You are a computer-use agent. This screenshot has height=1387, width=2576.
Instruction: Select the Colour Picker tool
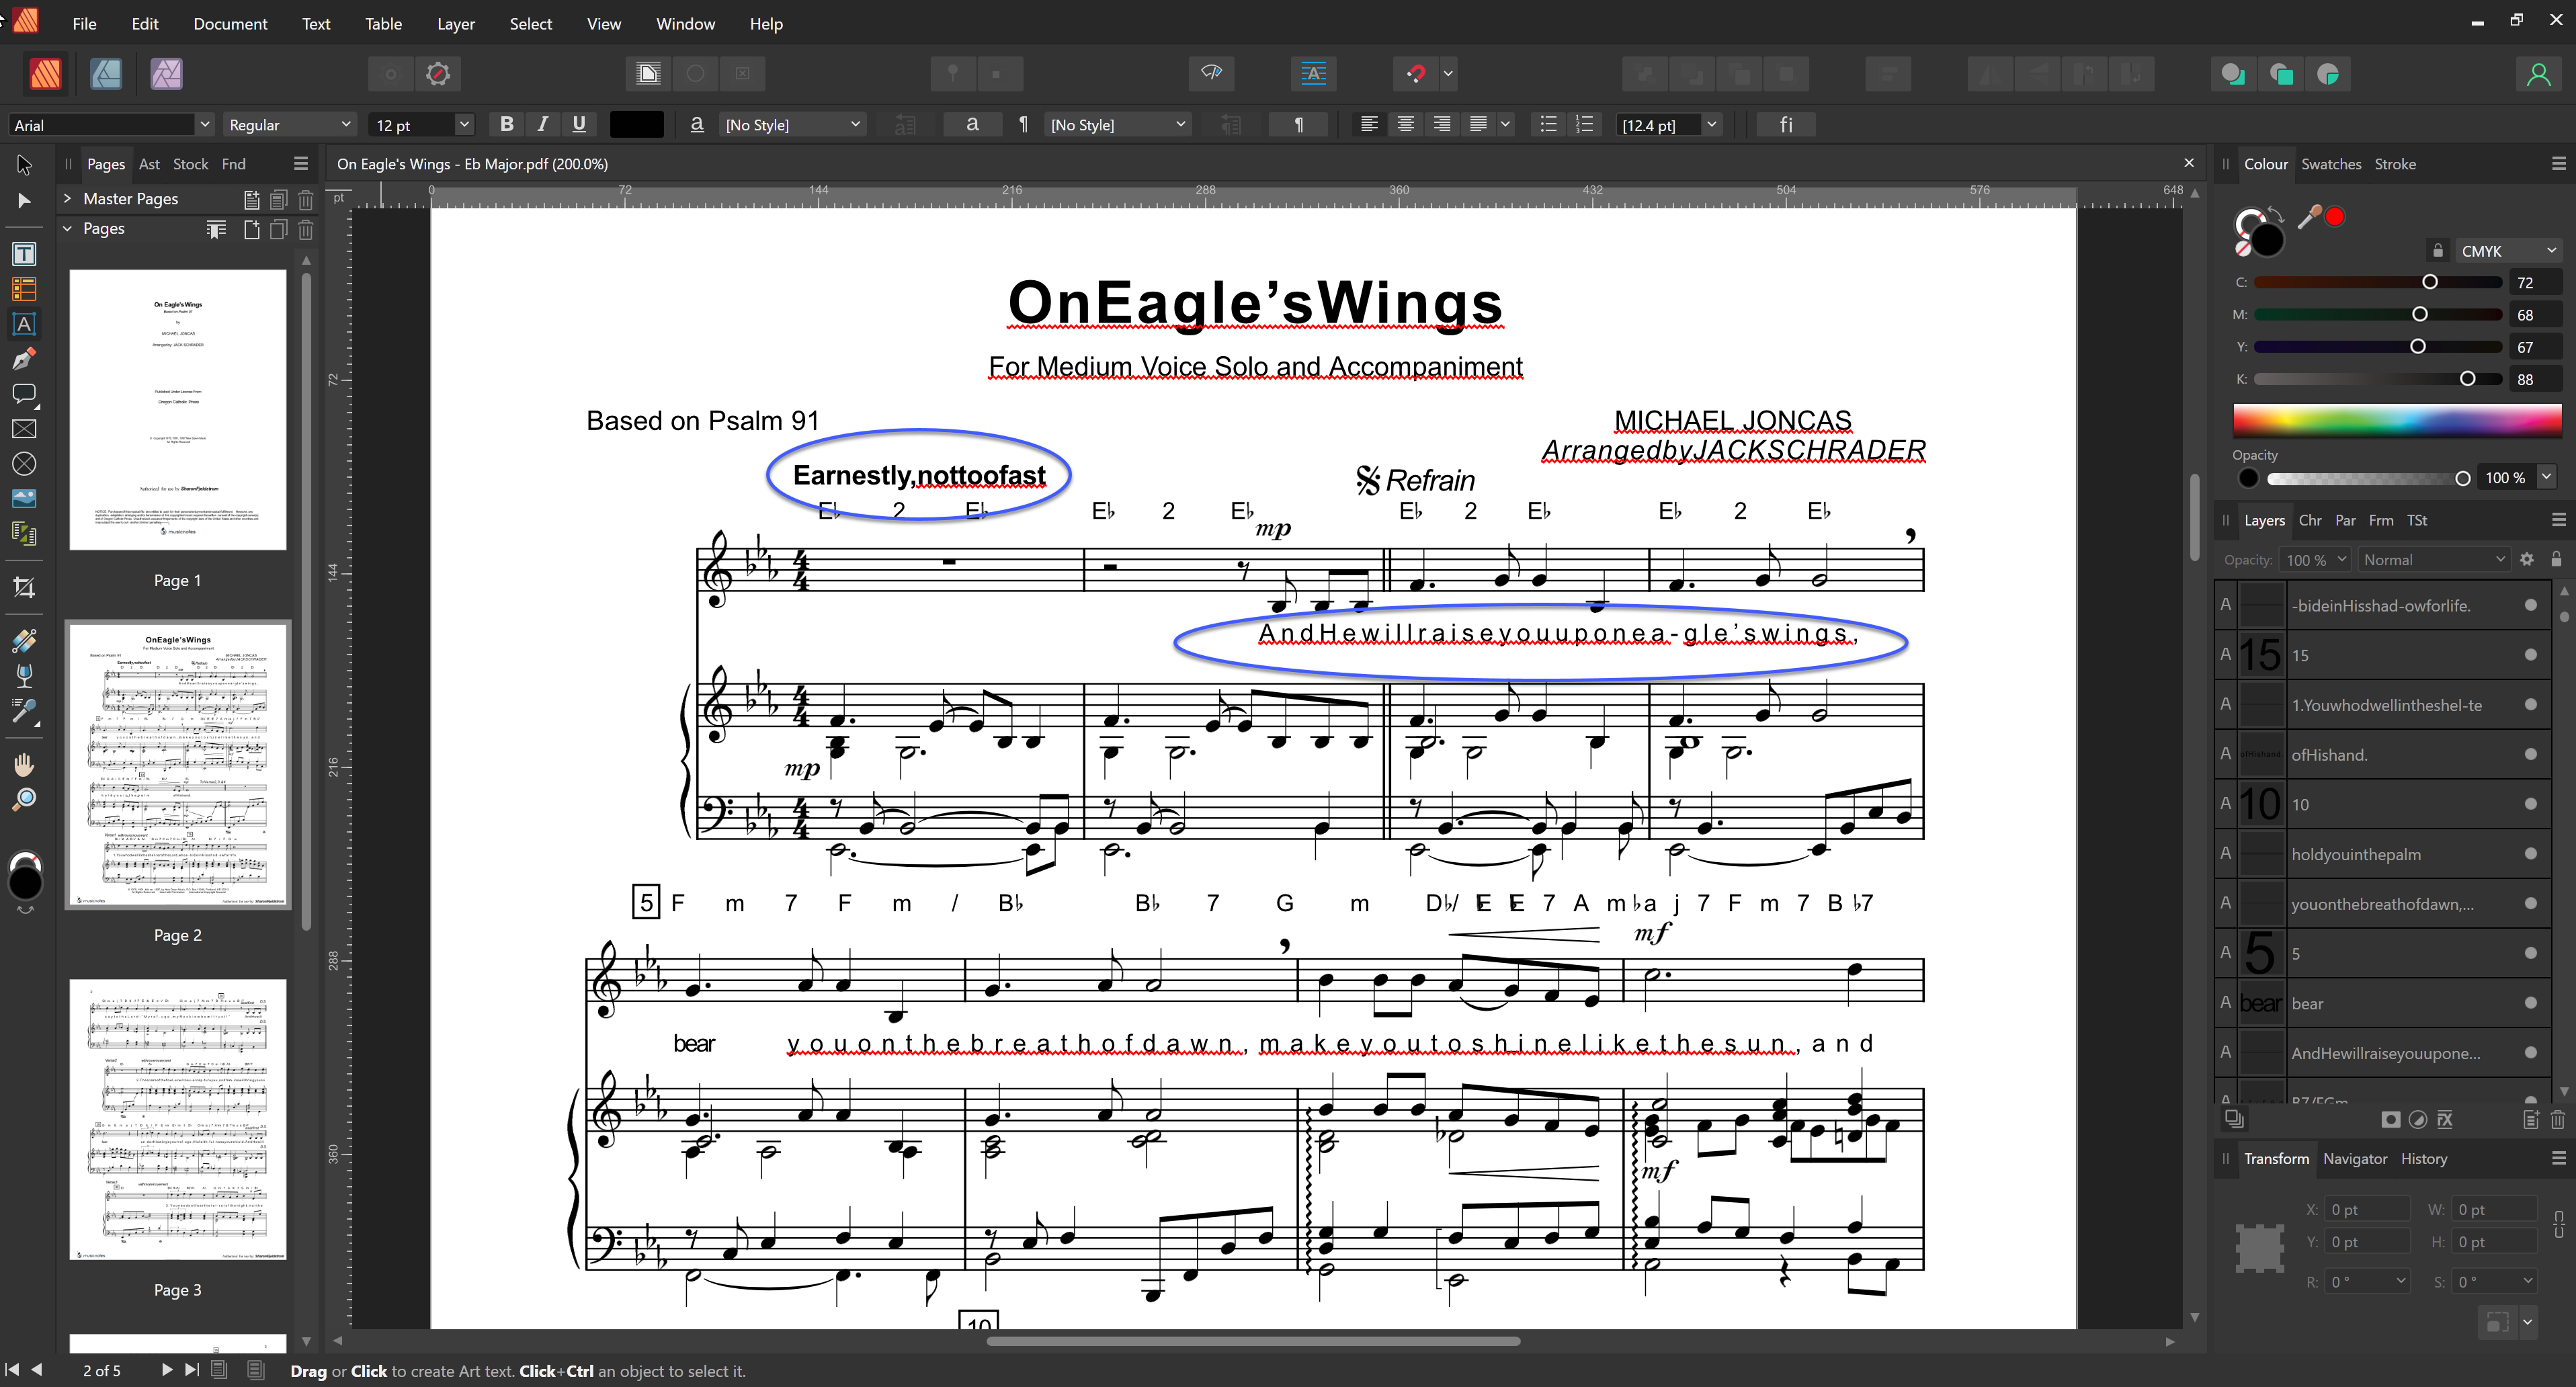tap(24, 711)
